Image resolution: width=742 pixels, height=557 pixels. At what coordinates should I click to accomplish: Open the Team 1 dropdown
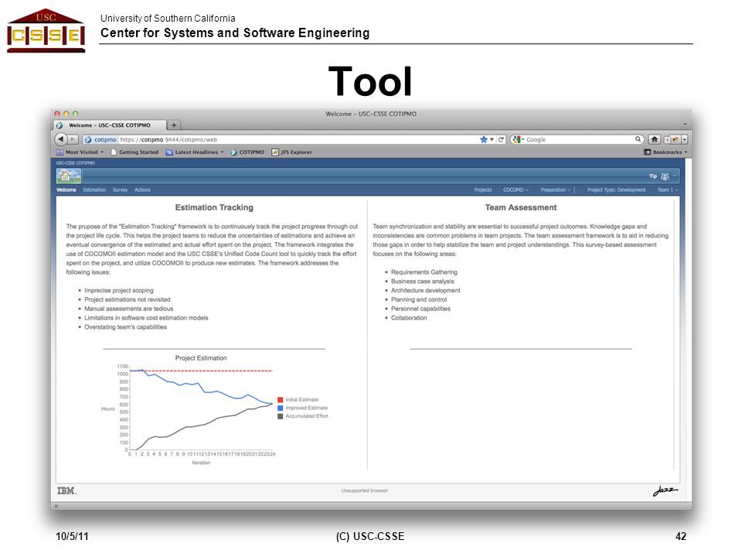pyautogui.click(x=668, y=190)
